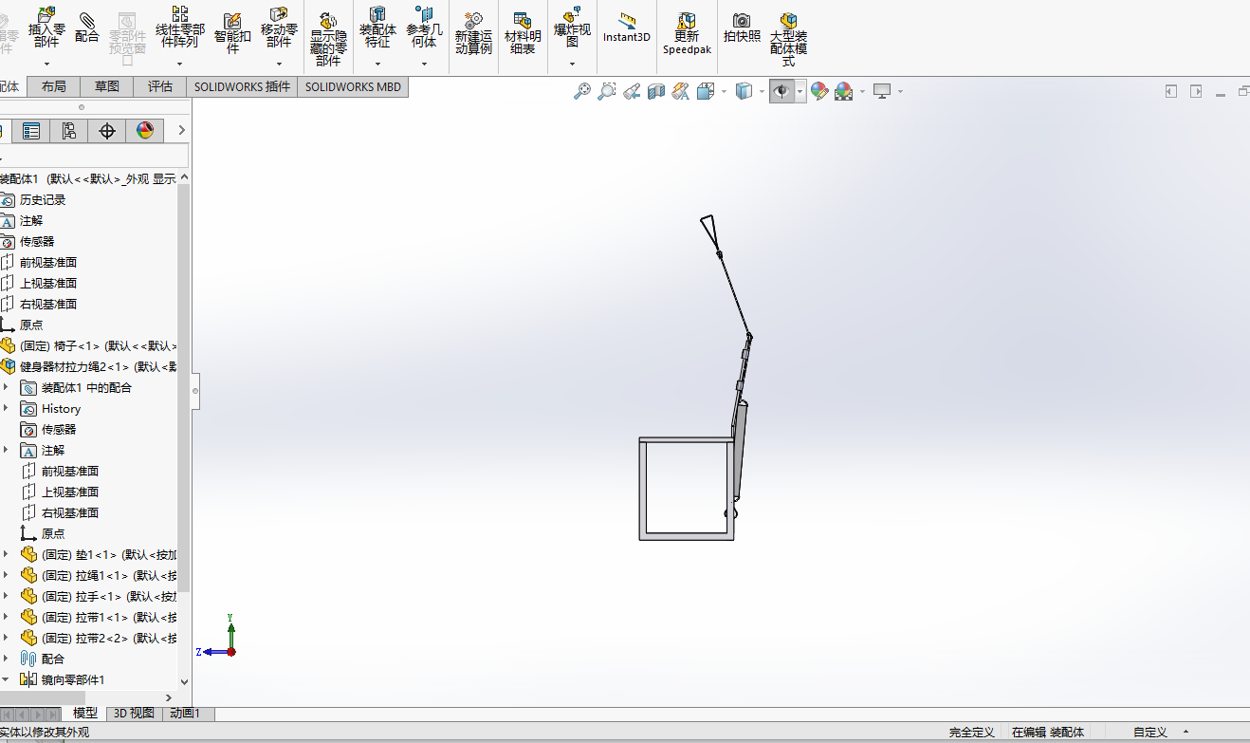Image resolution: width=1250 pixels, height=743 pixels.
Task: Activate the Section View icon
Action: click(x=656, y=91)
